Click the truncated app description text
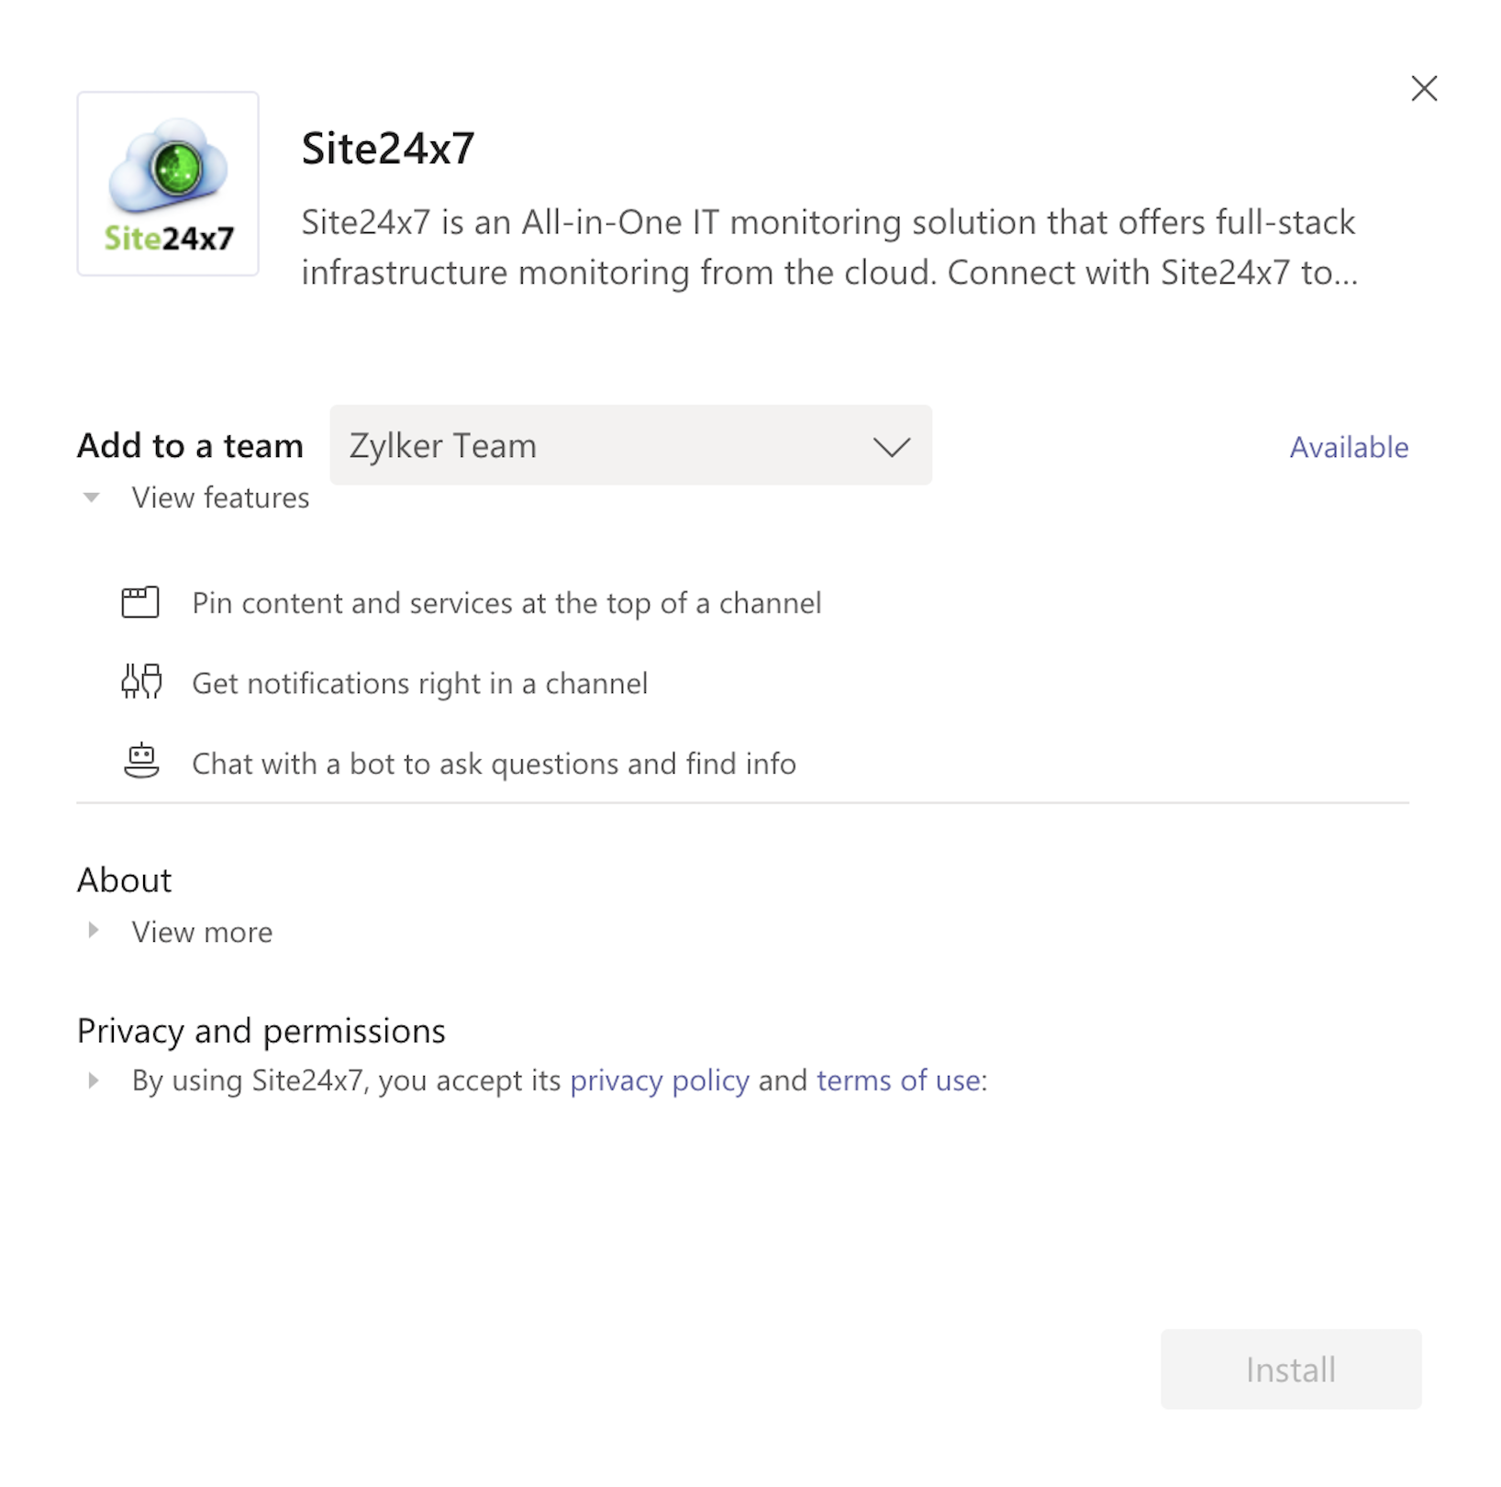1501x1487 pixels. click(828, 247)
